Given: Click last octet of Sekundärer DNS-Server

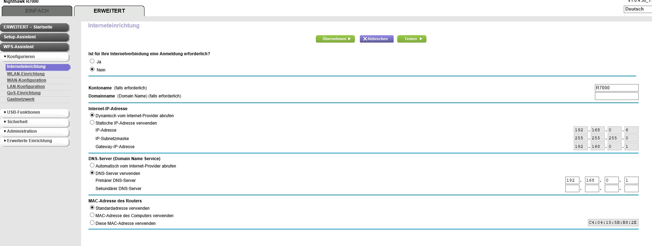Looking at the screenshot, I should [x=631, y=189].
